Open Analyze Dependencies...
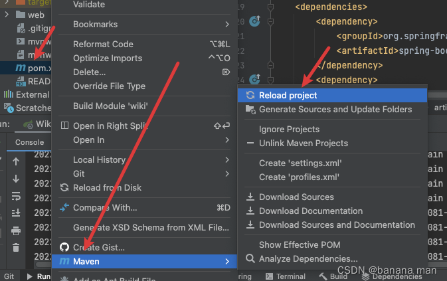 [332, 259]
